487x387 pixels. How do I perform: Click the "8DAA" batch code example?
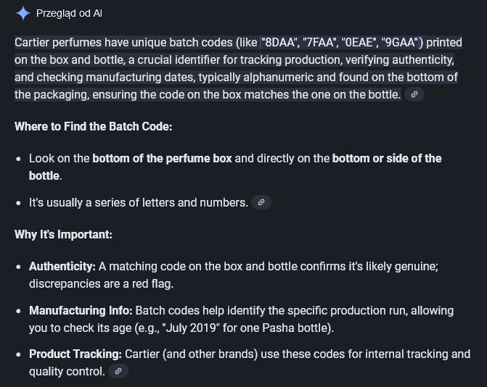281,42
